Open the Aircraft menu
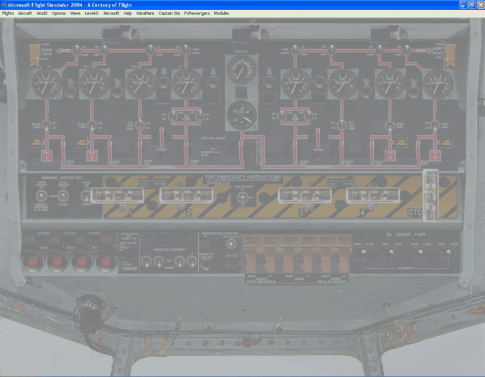The image size is (485, 377). (x=25, y=13)
